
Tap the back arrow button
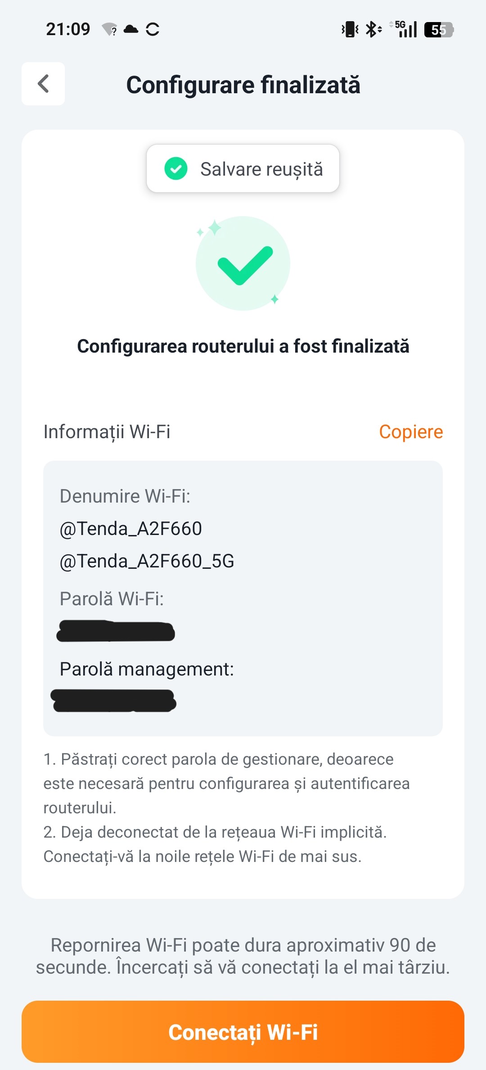pyautogui.click(x=43, y=84)
